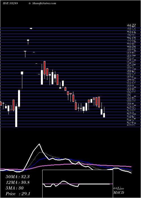Click the rightmost white candle on chart
Image resolution: width=141 pixels, height=198 pixels.
coord(104,115)
